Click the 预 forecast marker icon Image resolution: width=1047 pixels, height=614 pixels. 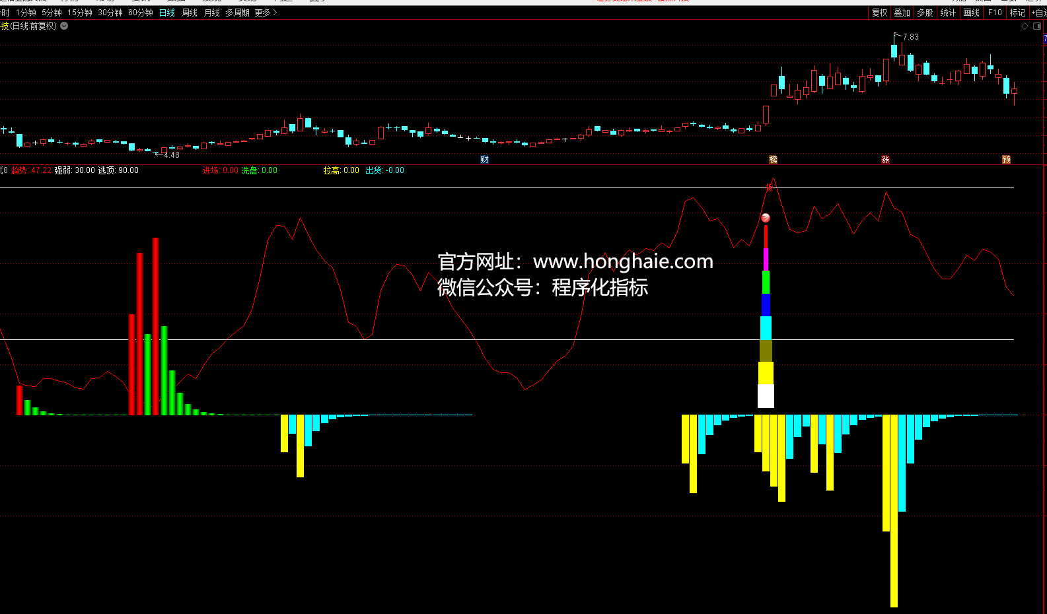(1006, 160)
